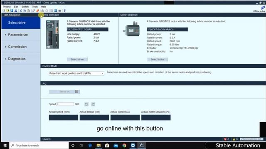Open the Task View taskbar icon

tap(81, 145)
